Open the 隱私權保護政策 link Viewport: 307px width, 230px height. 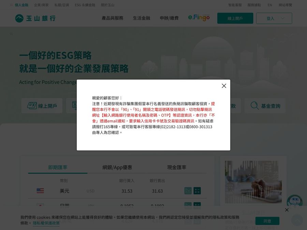coord(46,223)
